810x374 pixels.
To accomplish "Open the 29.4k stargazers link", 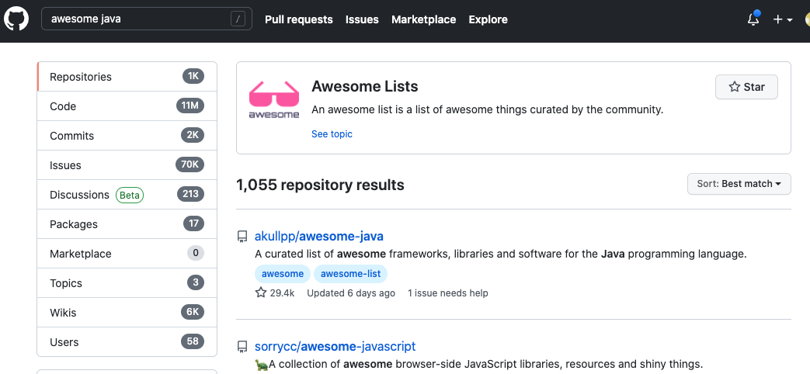I will click(x=275, y=293).
